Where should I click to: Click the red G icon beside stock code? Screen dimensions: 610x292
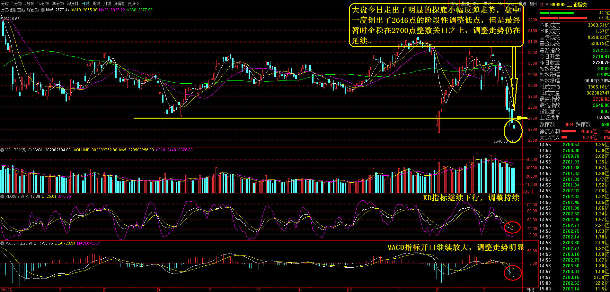(x=542, y=4)
